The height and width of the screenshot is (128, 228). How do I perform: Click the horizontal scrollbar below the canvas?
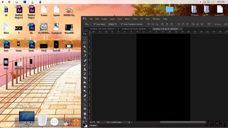(183, 122)
